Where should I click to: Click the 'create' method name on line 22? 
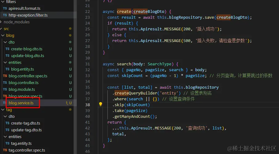click(x=124, y=12)
